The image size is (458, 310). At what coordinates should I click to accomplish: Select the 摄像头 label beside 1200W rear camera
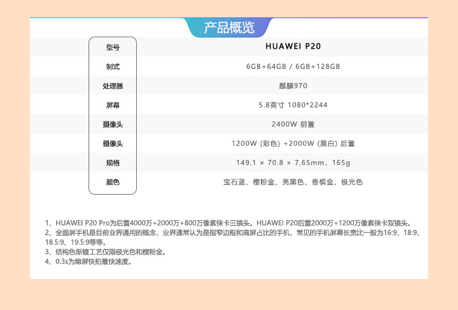coord(113,143)
